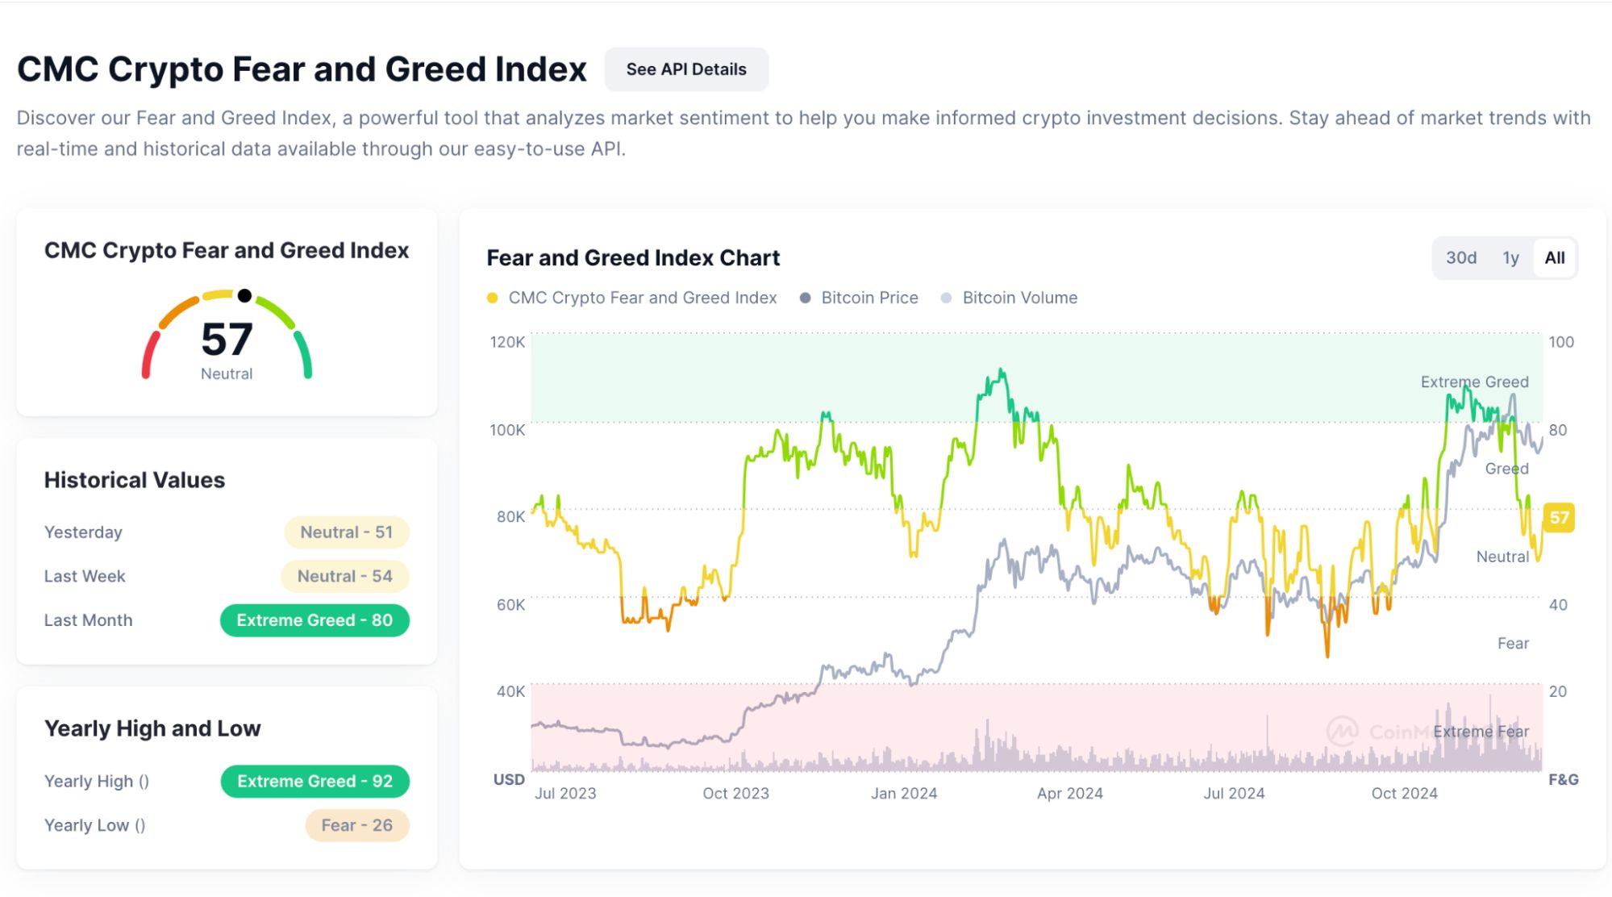The width and height of the screenshot is (1612, 897).
Task: Select the 1y chart range tab
Action: (x=1510, y=258)
